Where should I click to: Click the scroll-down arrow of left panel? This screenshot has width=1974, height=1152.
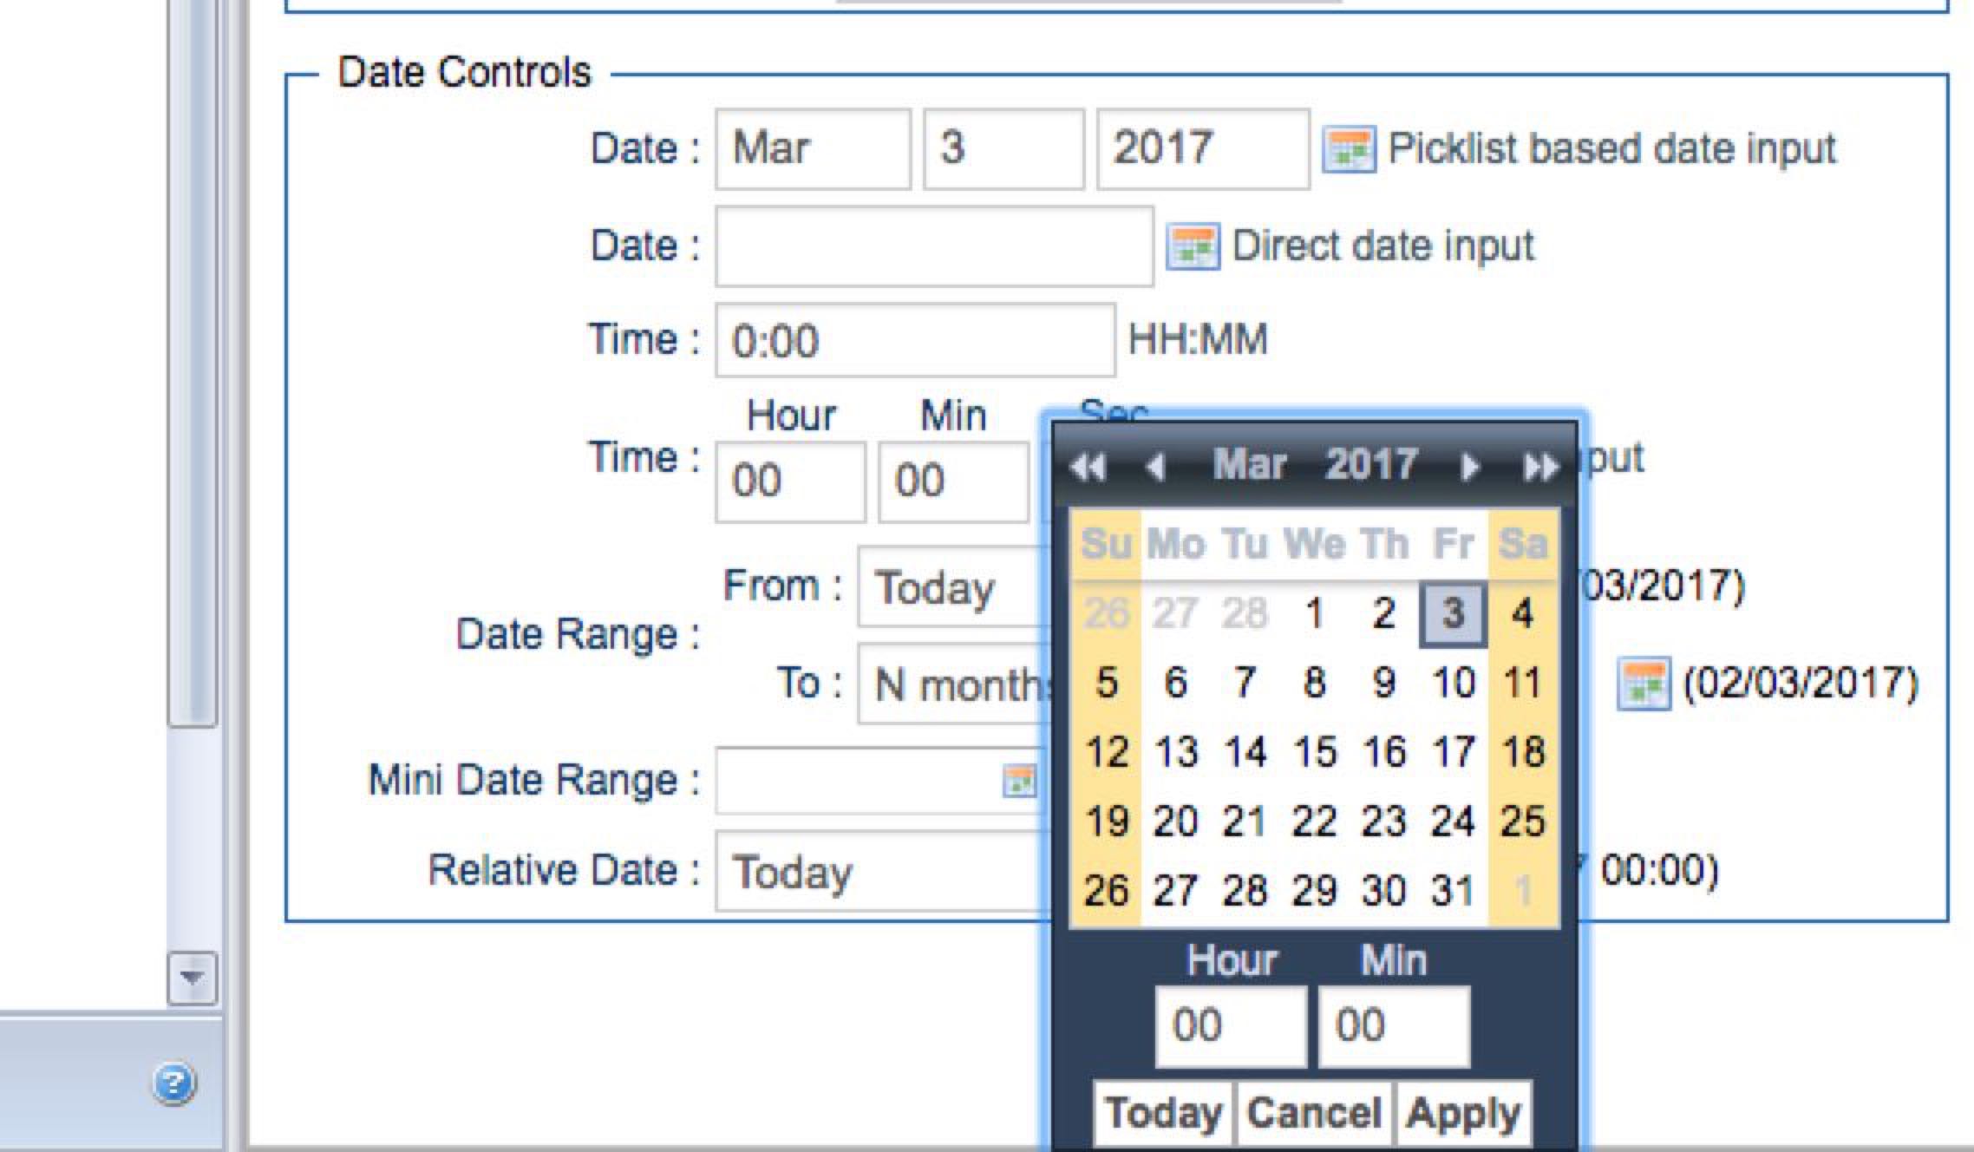(192, 978)
